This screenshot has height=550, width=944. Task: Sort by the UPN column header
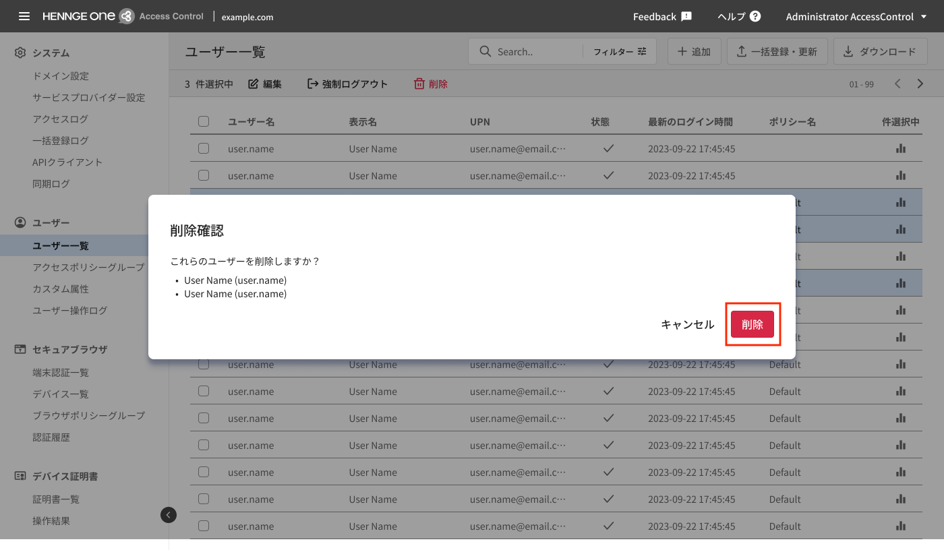click(480, 122)
